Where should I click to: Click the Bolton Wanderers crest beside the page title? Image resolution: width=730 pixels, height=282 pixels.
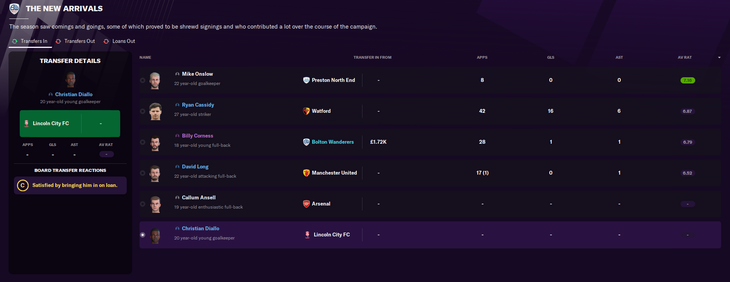(14, 8)
